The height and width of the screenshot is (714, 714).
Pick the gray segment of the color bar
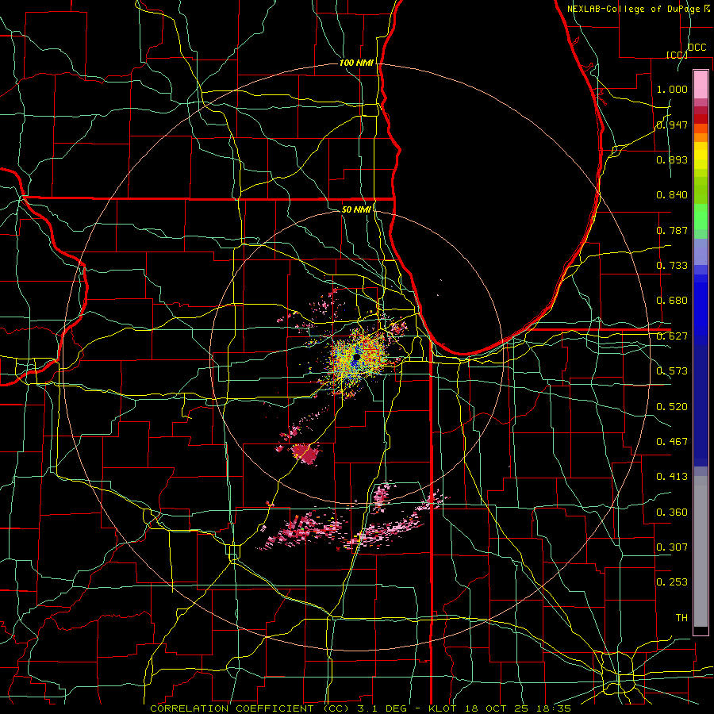pyautogui.click(x=701, y=551)
